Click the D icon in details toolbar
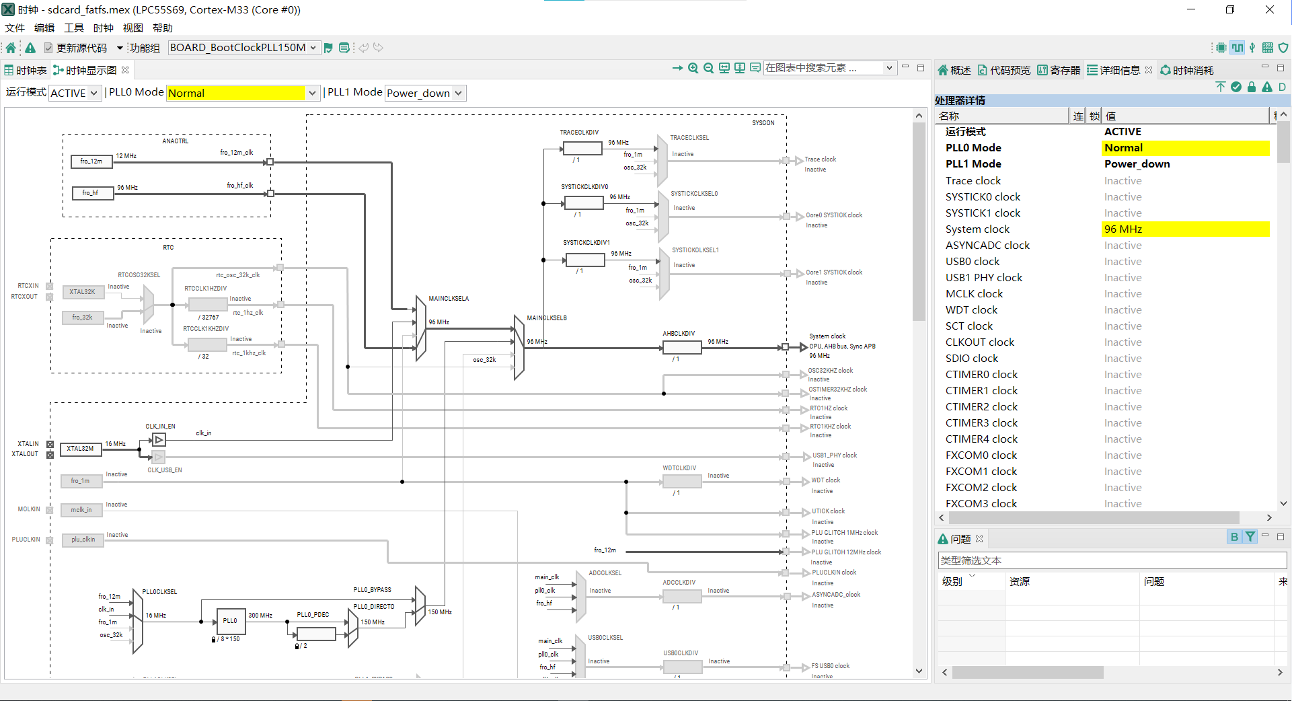The height and width of the screenshot is (701, 1292). [1283, 87]
